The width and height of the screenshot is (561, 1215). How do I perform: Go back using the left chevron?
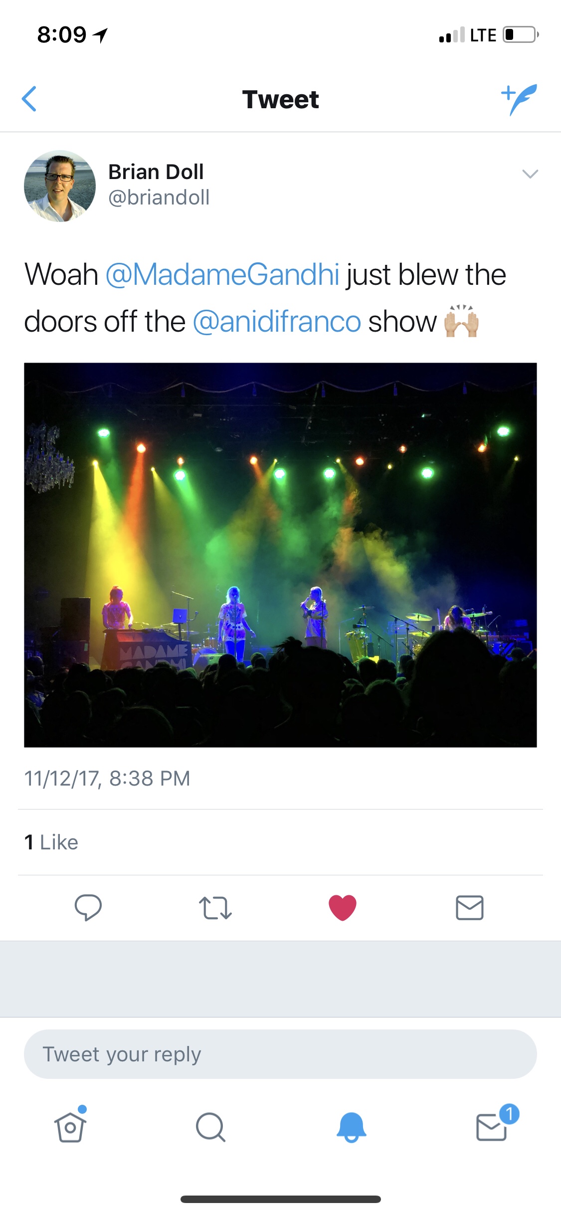[x=30, y=99]
